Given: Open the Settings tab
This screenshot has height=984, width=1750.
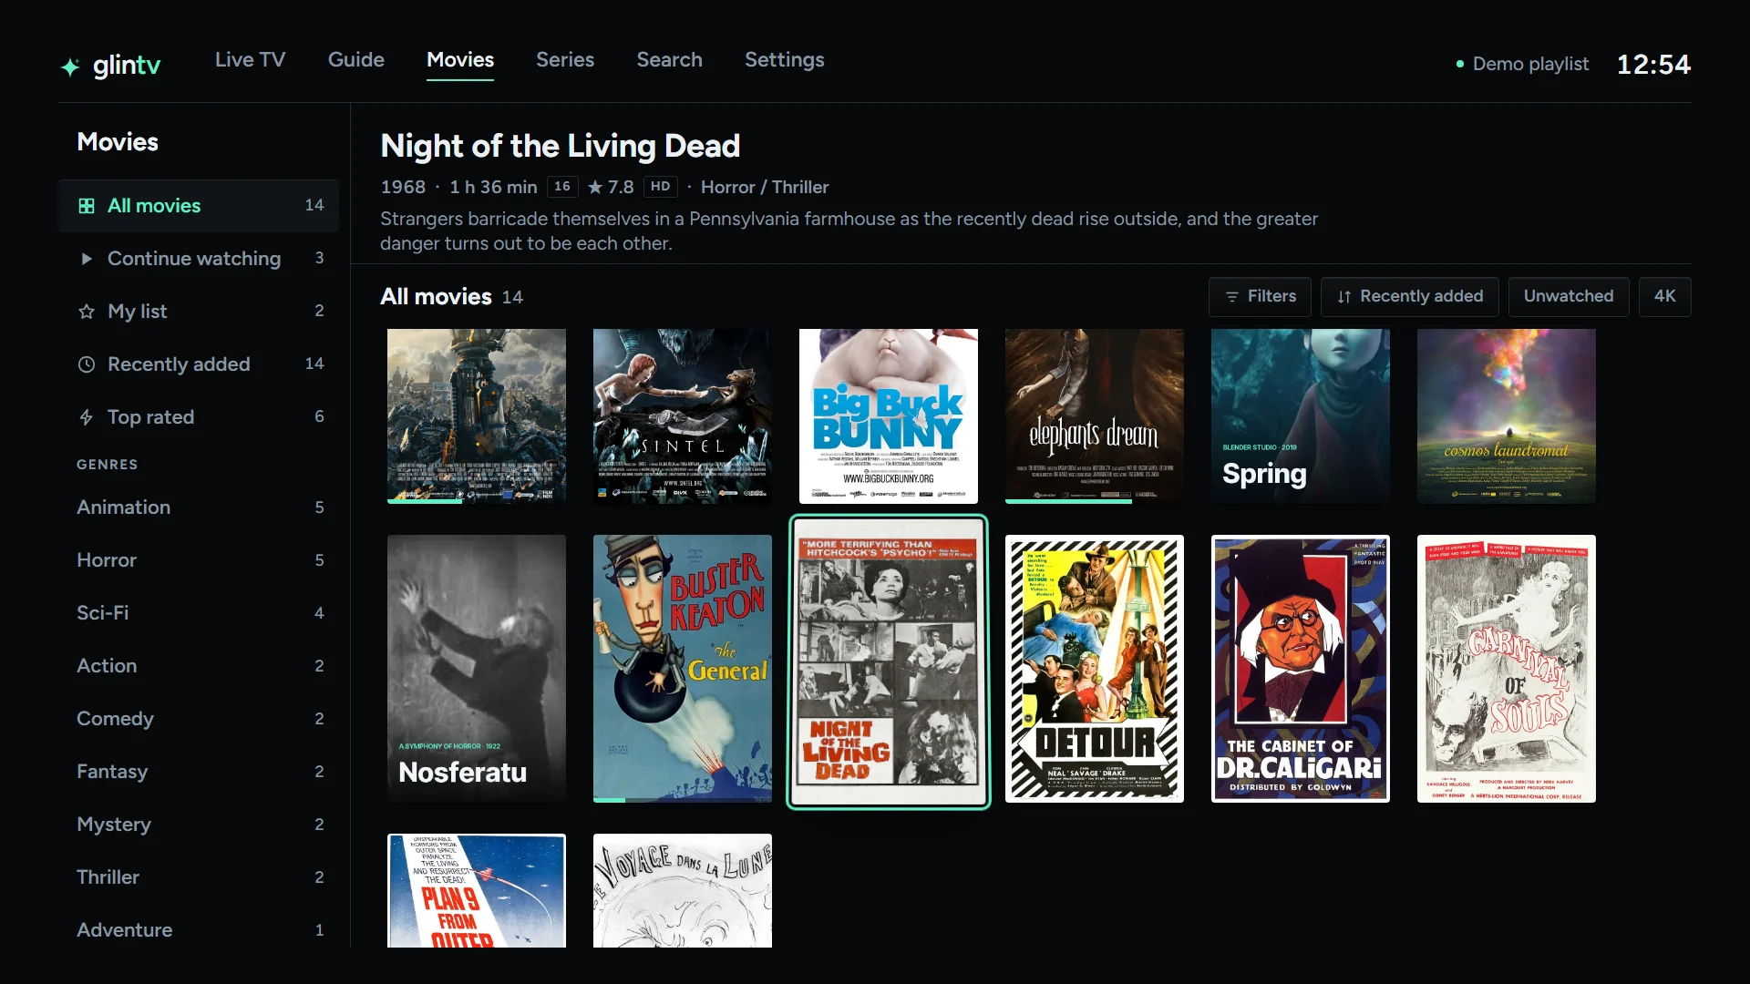Looking at the screenshot, I should [x=785, y=60].
